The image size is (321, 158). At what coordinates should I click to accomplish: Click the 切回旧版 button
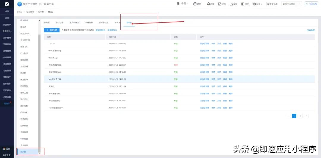click(x=311, y=4)
